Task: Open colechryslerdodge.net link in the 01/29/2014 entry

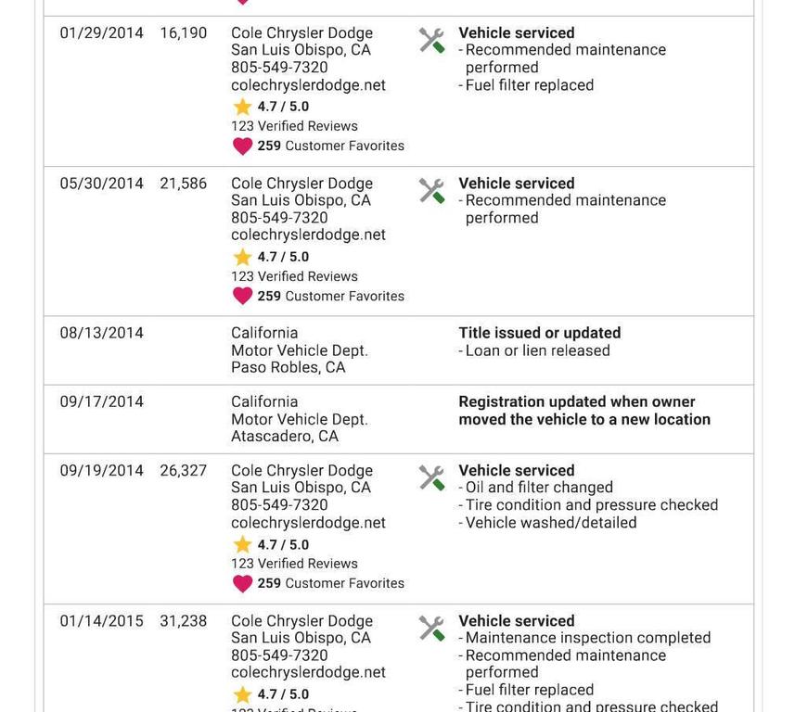Action: [308, 85]
